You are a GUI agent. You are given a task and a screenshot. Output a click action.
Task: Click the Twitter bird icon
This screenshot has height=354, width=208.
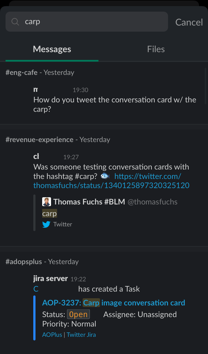tap(46, 224)
